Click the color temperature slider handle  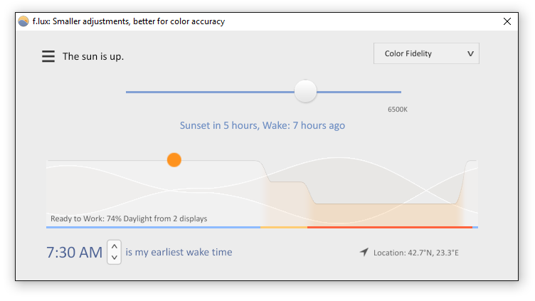[305, 91]
